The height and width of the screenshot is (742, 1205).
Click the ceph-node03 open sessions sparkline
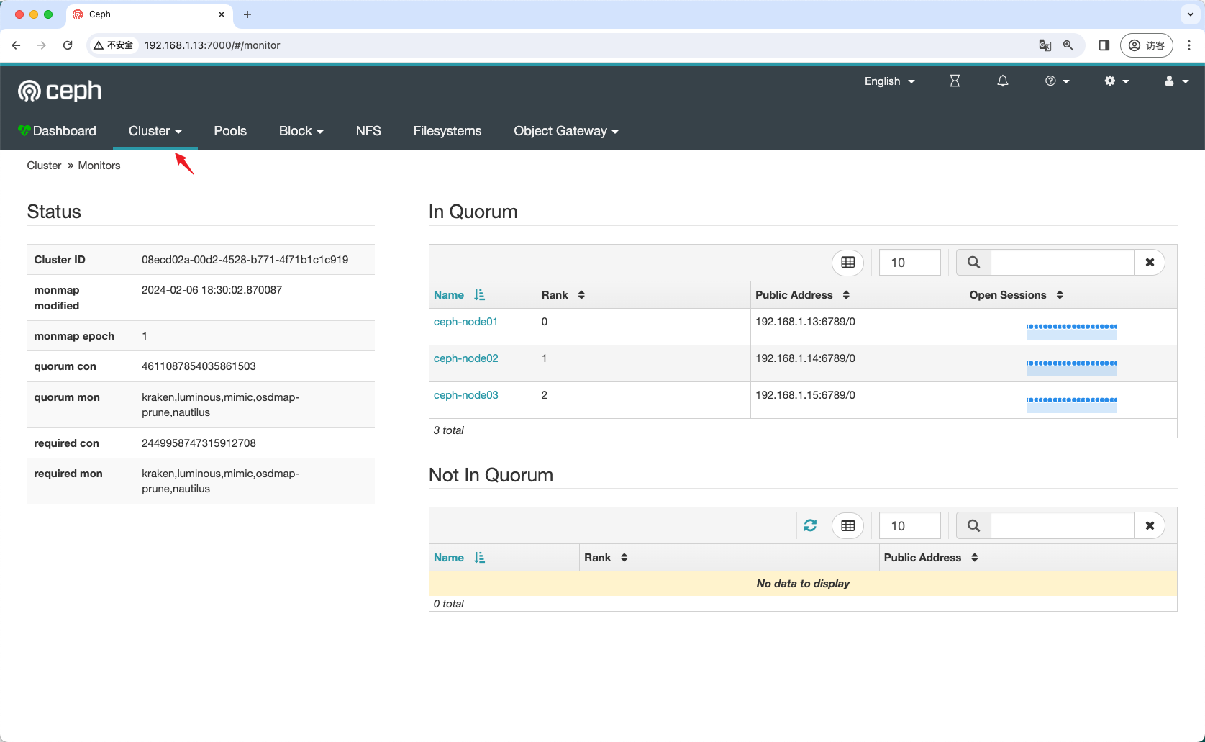point(1071,404)
